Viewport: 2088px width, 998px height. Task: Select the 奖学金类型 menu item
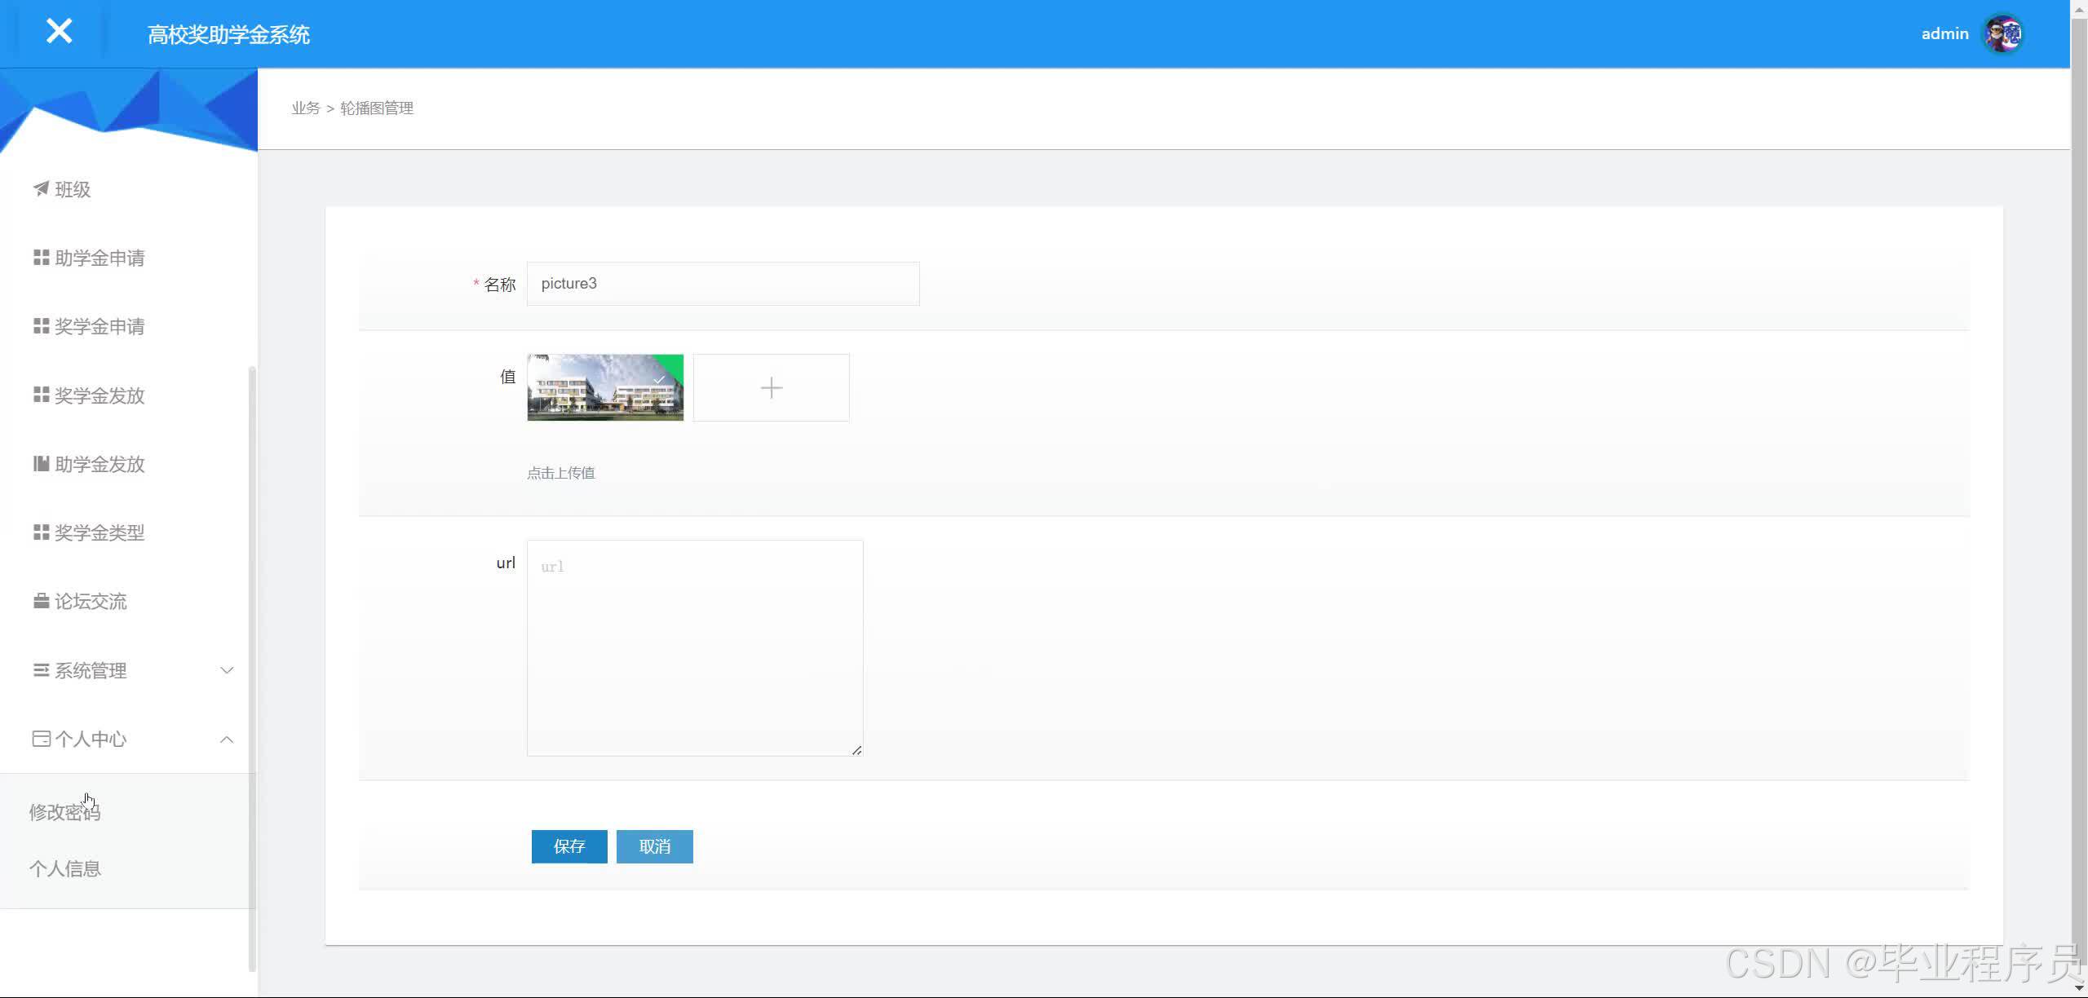click(x=99, y=533)
